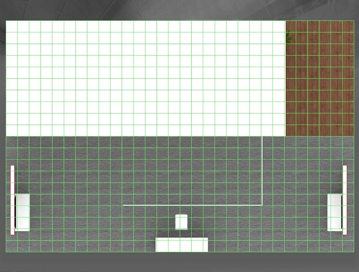Click the large white floor area
The height and width of the screenshot is (272, 359).
pyautogui.click(x=144, y=79)
